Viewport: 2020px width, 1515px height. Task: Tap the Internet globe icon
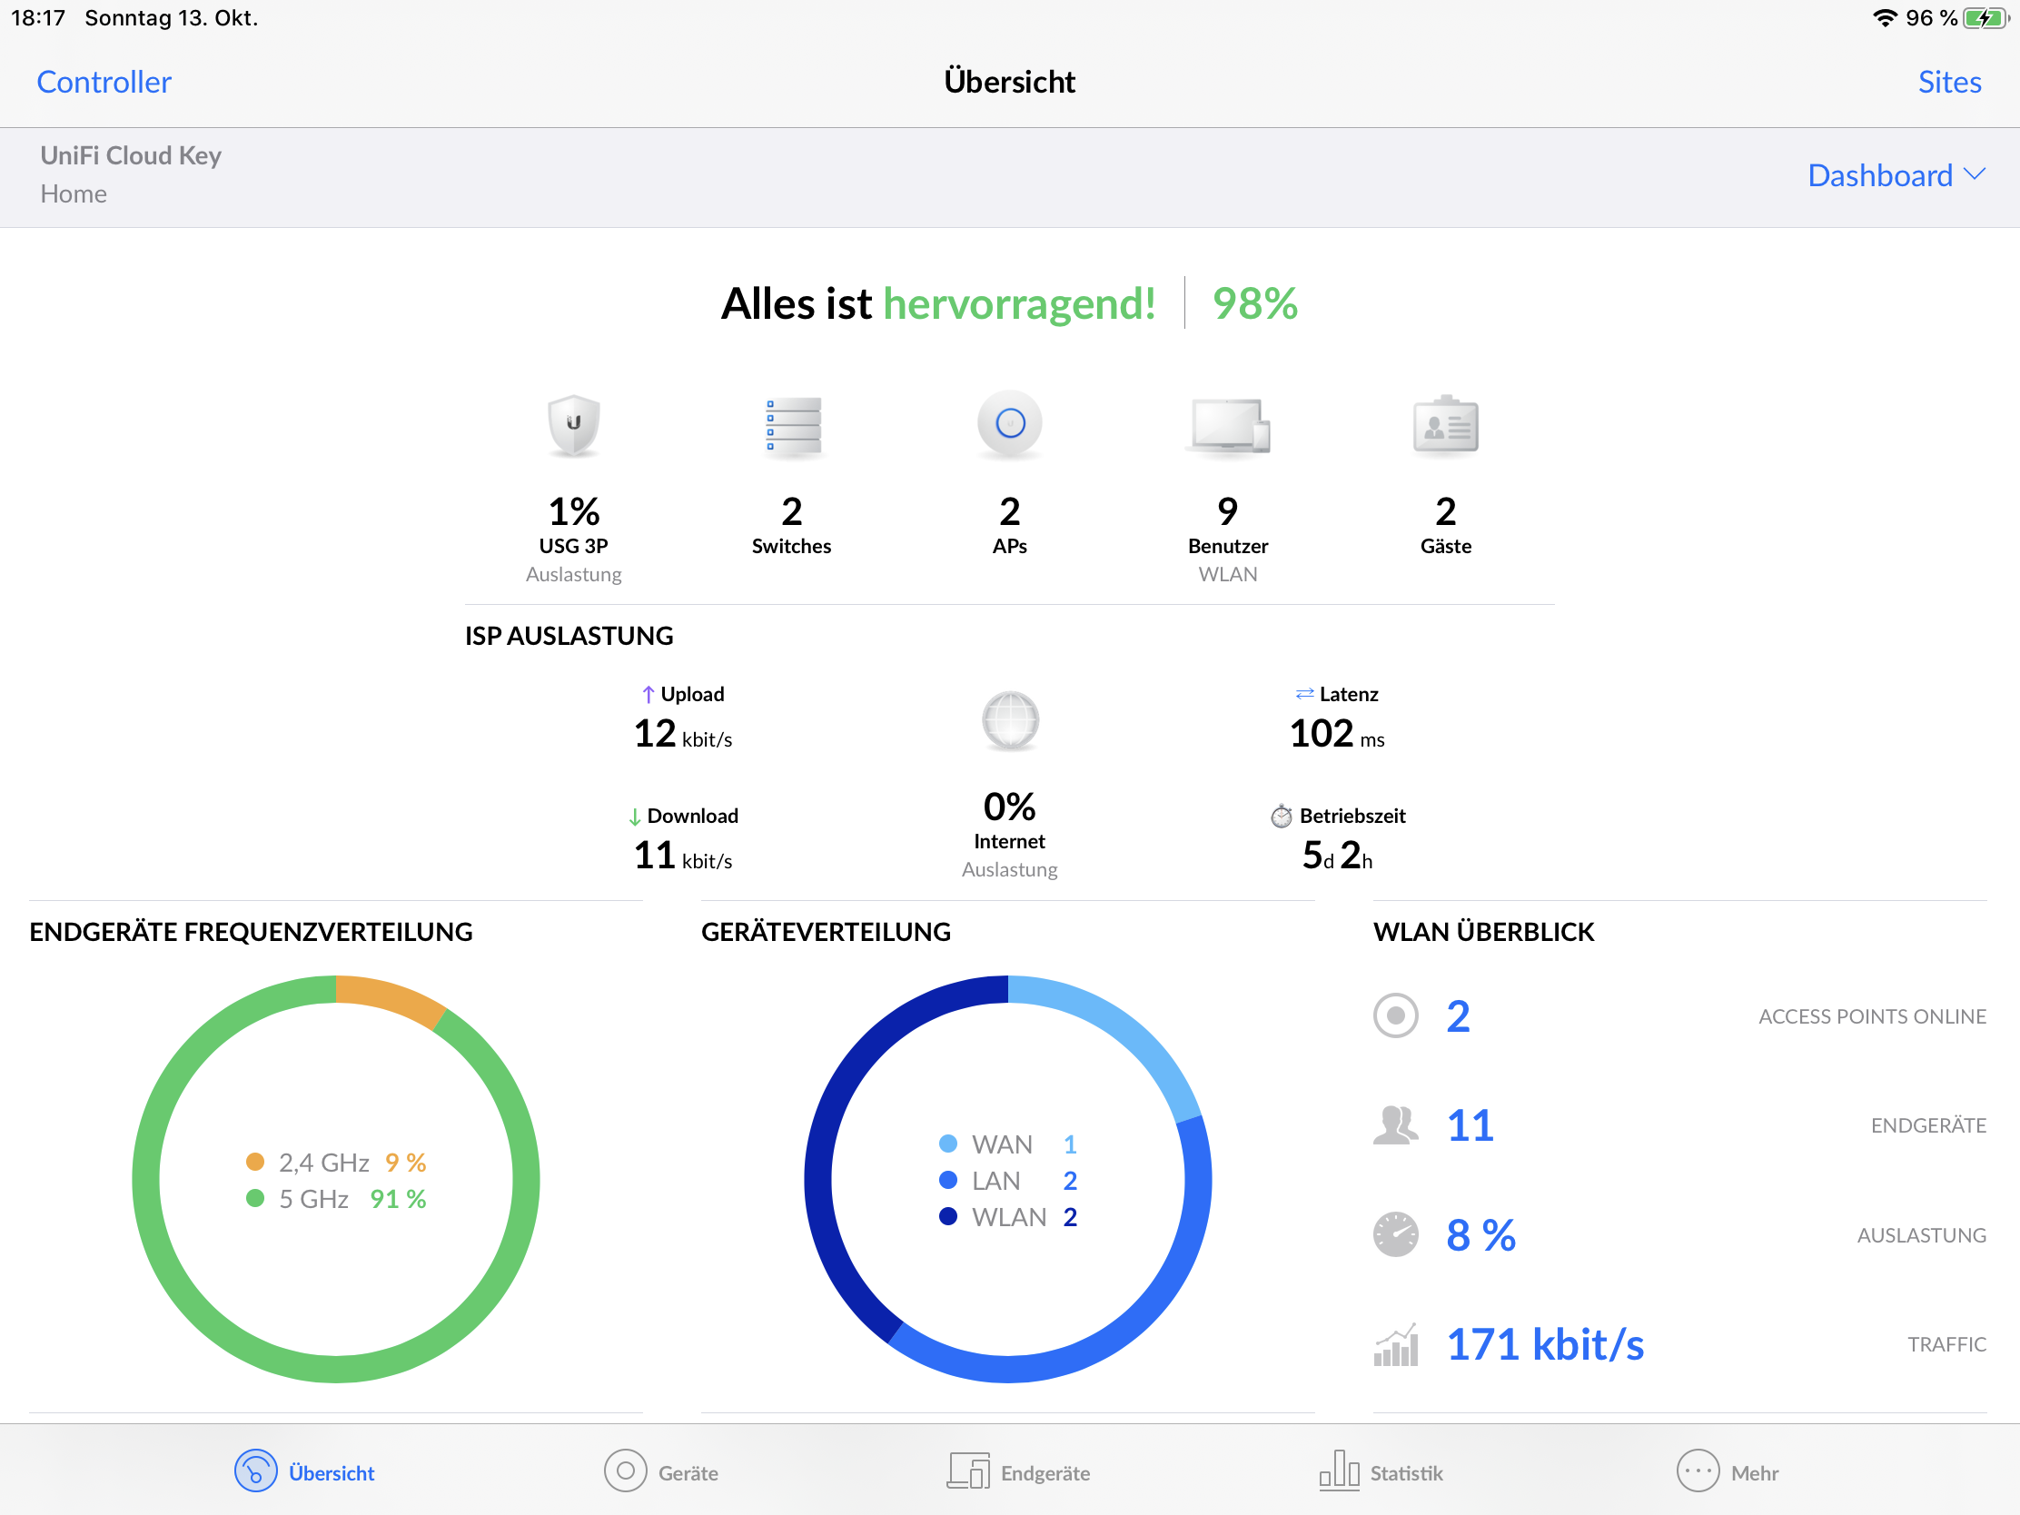coord(1009,720)
